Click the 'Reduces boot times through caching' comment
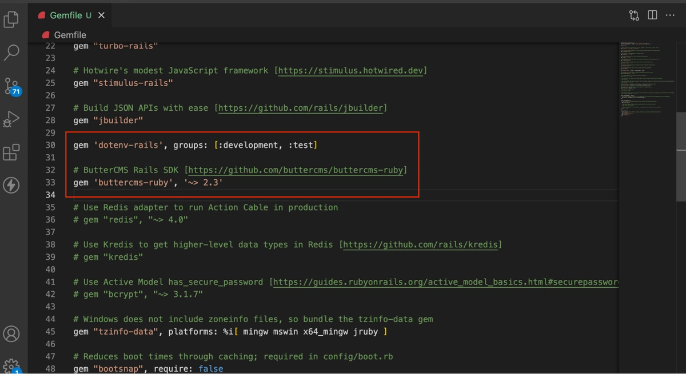686x374 pixels. 233,356
